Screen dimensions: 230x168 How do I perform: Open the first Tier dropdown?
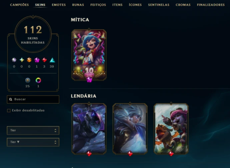tap(33, 130)
